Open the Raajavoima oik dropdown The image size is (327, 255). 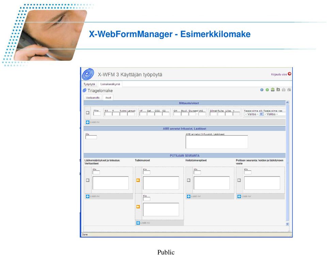point(253,114)
